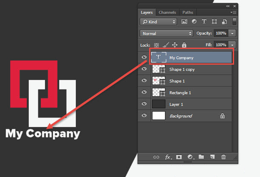The image size is (260, 177).
Task: Click the link layers icon
Action: [156, 157]
